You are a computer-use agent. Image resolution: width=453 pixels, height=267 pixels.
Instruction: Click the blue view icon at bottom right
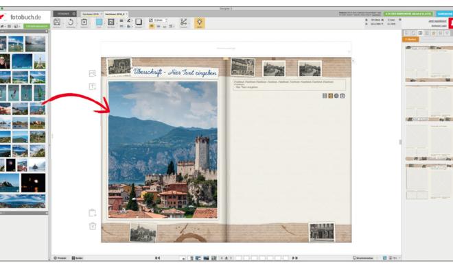pos(384,258)
